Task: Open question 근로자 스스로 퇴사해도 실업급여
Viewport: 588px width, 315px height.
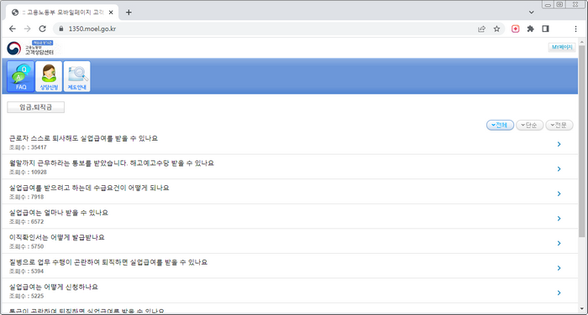Action: (83, 138)
